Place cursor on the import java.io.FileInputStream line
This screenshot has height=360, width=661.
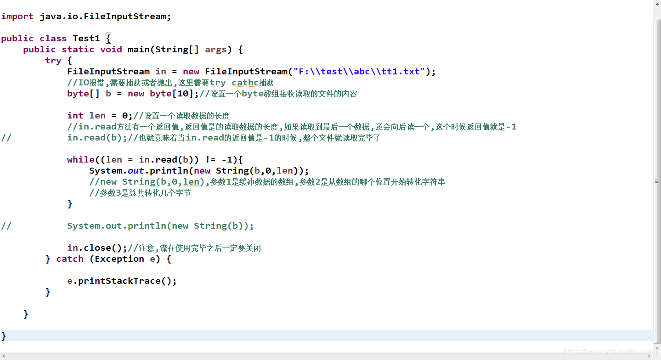click(86, 17)
